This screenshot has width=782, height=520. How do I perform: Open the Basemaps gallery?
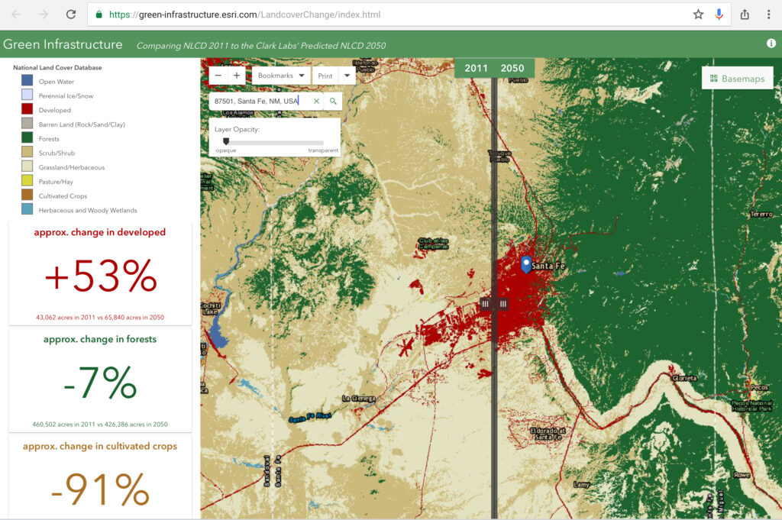click(737, 78)
